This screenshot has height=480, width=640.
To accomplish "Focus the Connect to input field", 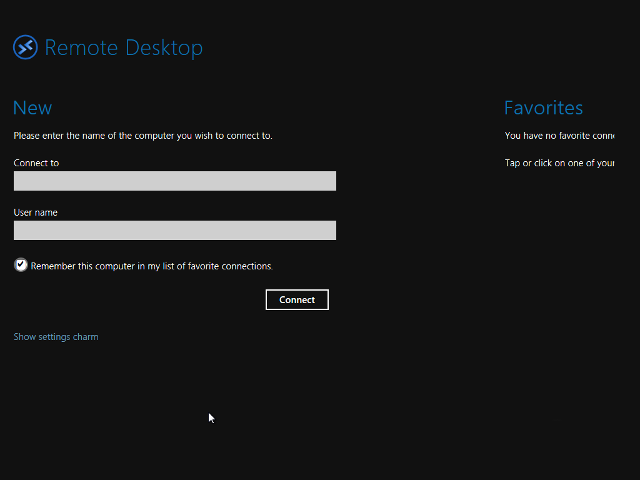I will coord(175,181).
